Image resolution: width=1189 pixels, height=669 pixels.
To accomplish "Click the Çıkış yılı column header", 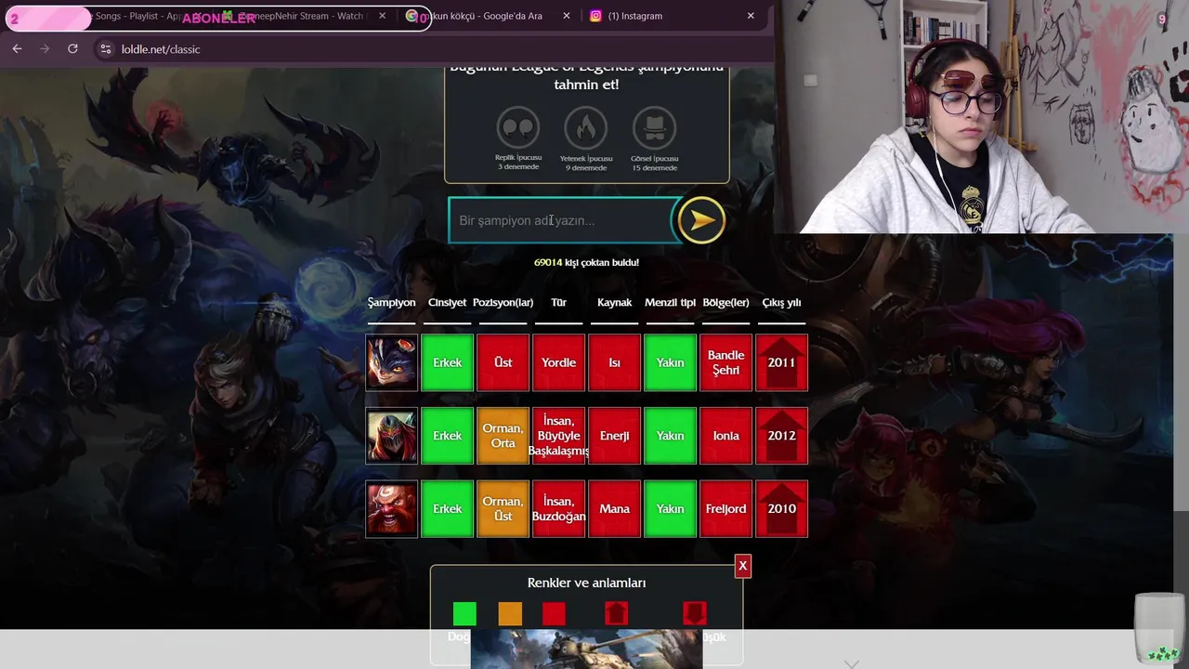I will (x=781, y=302).
